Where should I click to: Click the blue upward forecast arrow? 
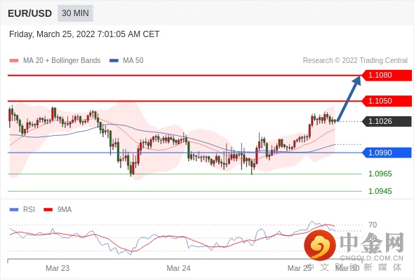click(349, 99)
